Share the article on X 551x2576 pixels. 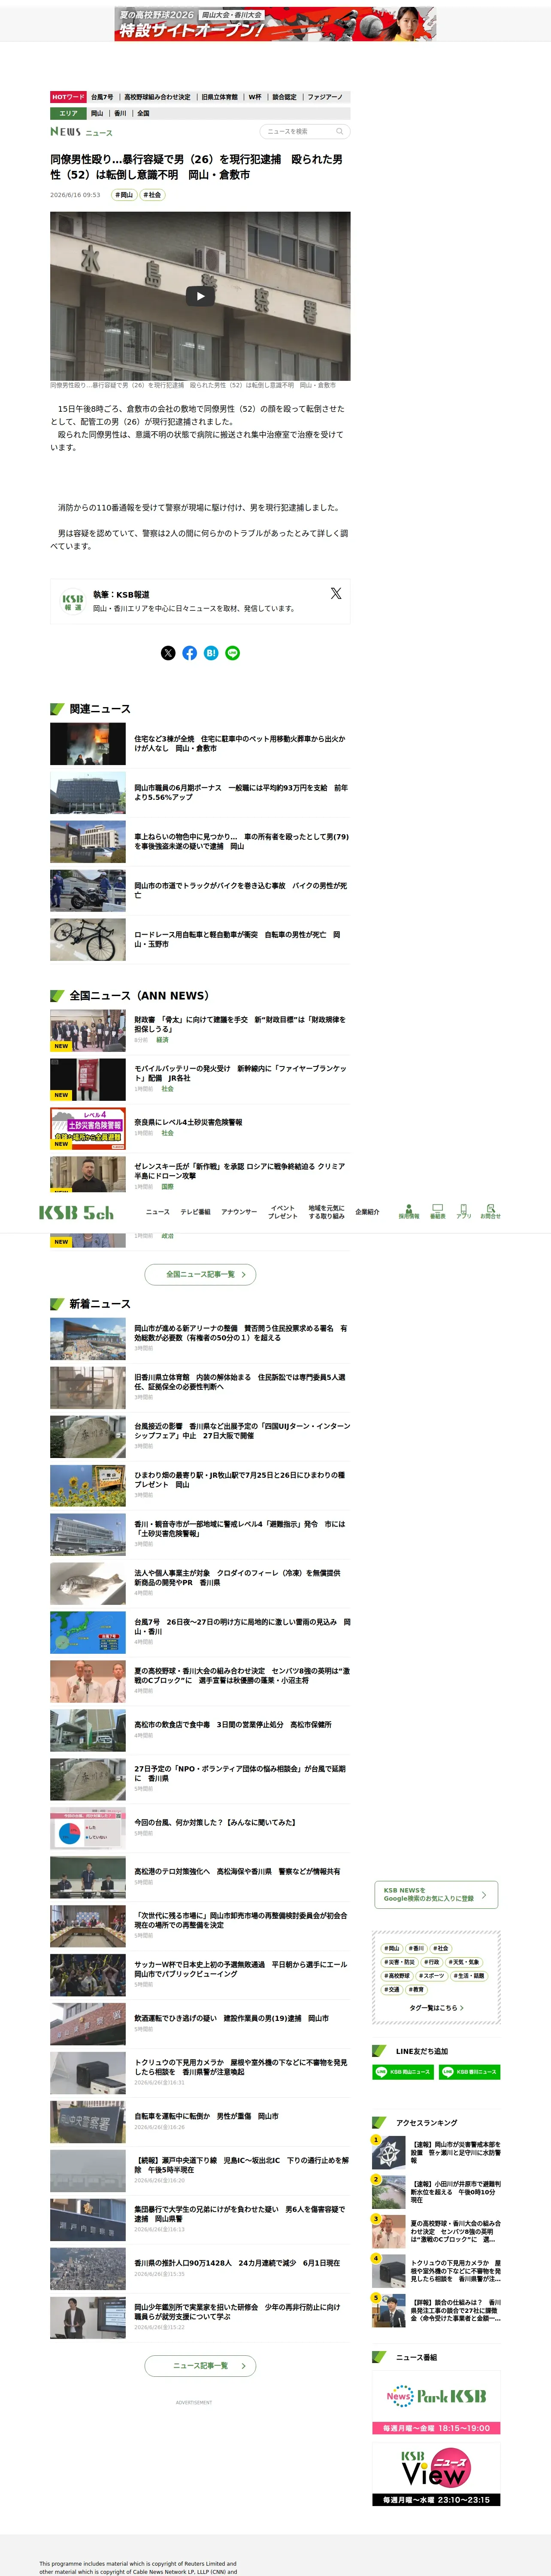pos(168,653)
